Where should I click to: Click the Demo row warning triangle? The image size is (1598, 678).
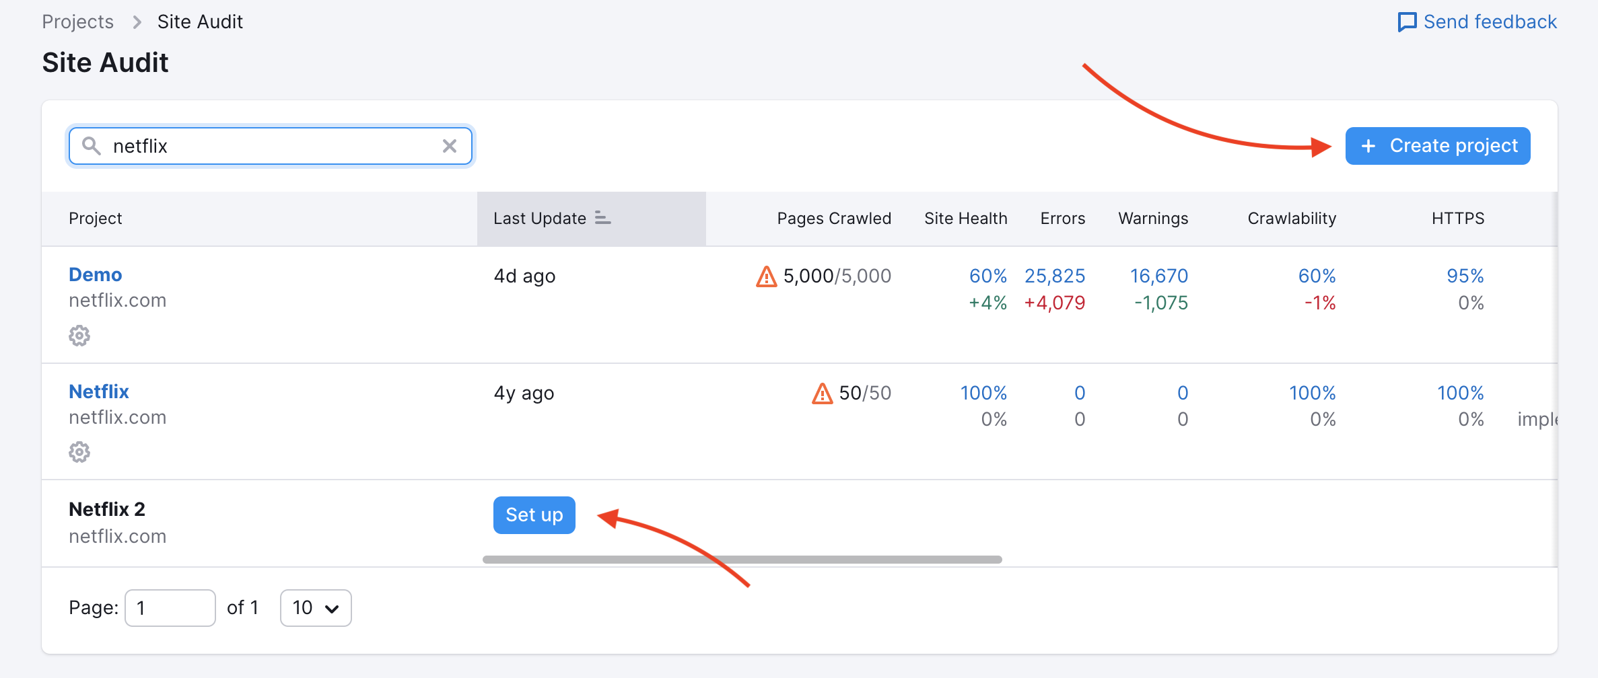(x=766, y=276)
